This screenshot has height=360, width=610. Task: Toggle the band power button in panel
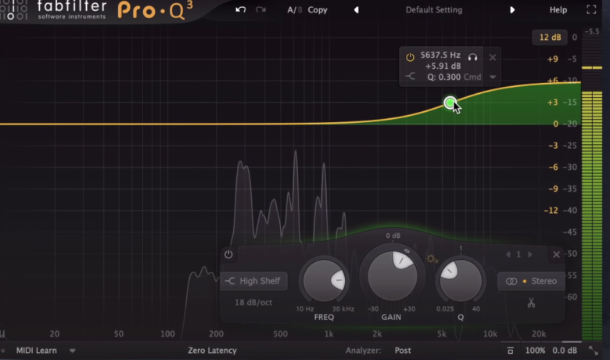(228, 254)
